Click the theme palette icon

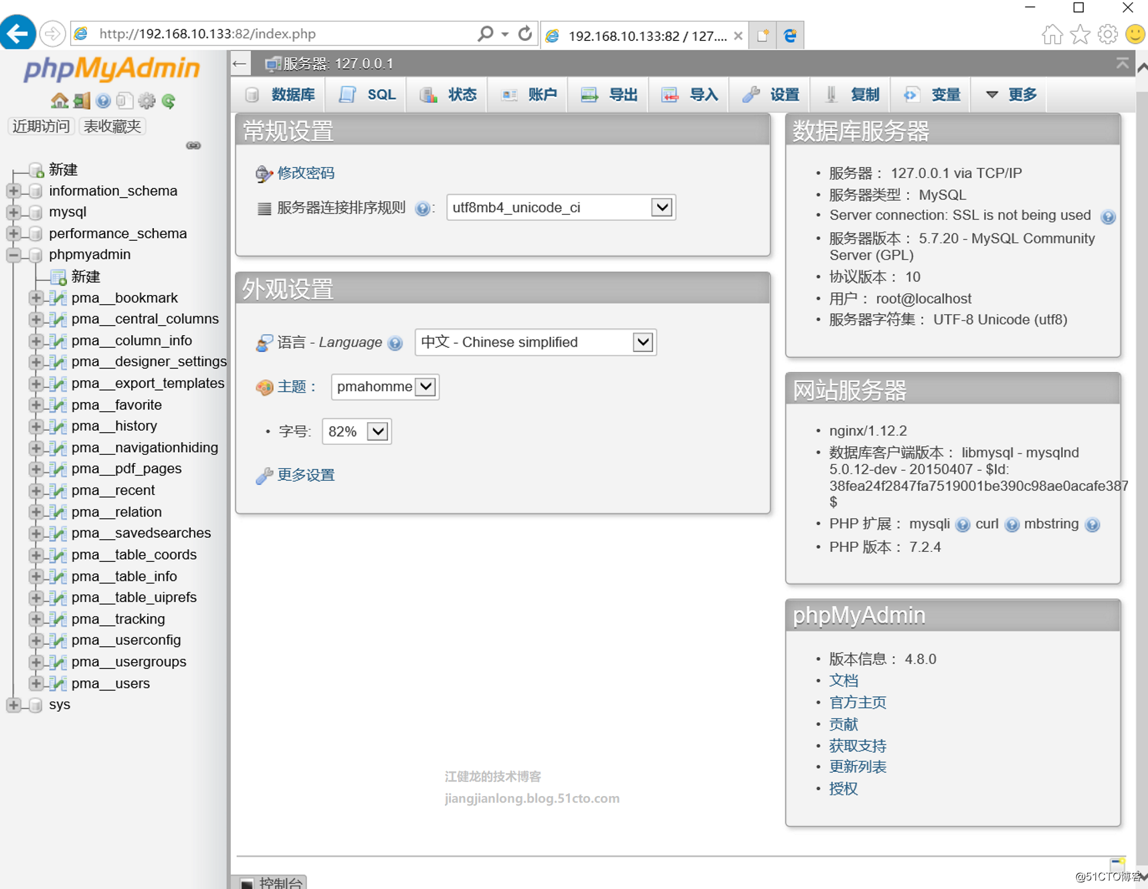(x=264, y=387)
